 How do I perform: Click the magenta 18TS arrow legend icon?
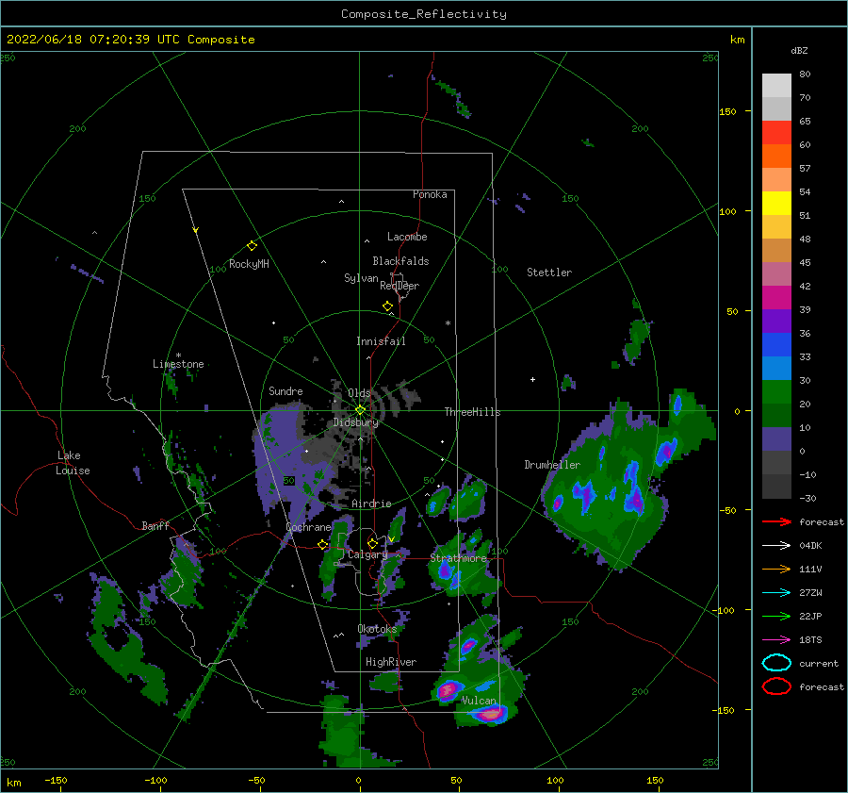point(776,640)
